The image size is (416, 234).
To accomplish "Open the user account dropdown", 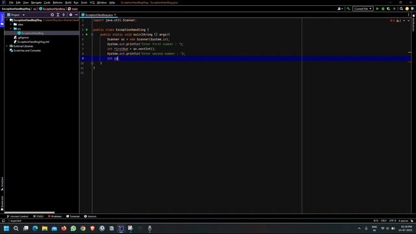I will 340,8.
